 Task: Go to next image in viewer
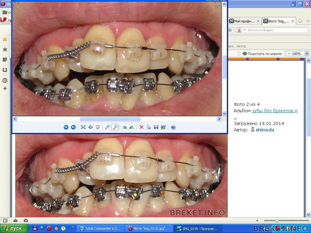click(73, 127)
